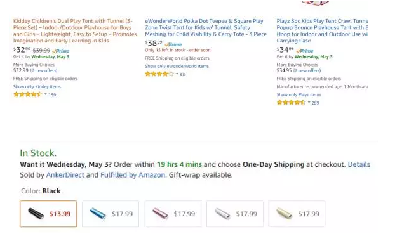Choose the gold color variant swatch
This screenshot has height=241, width=416.
(297, 214)
